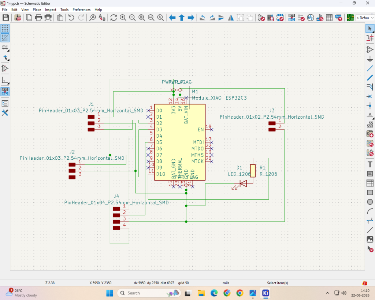Generate Bill of Materials

pos(339,18)
